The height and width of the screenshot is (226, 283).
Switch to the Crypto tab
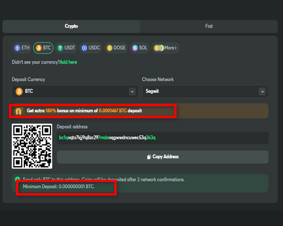[71, 26]
